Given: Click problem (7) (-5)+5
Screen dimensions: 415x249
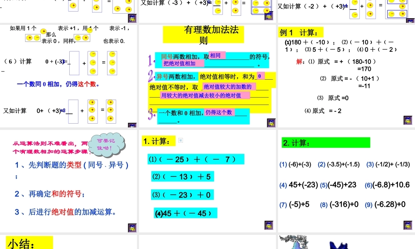Looking at the screenshot, I should tap(294, 204).
